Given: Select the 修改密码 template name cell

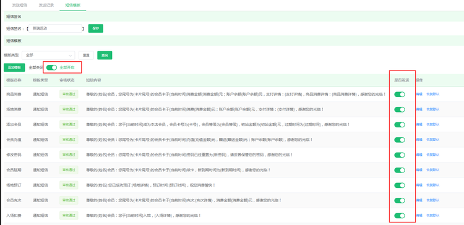Looking at the screenshot, I should [14, 155].
